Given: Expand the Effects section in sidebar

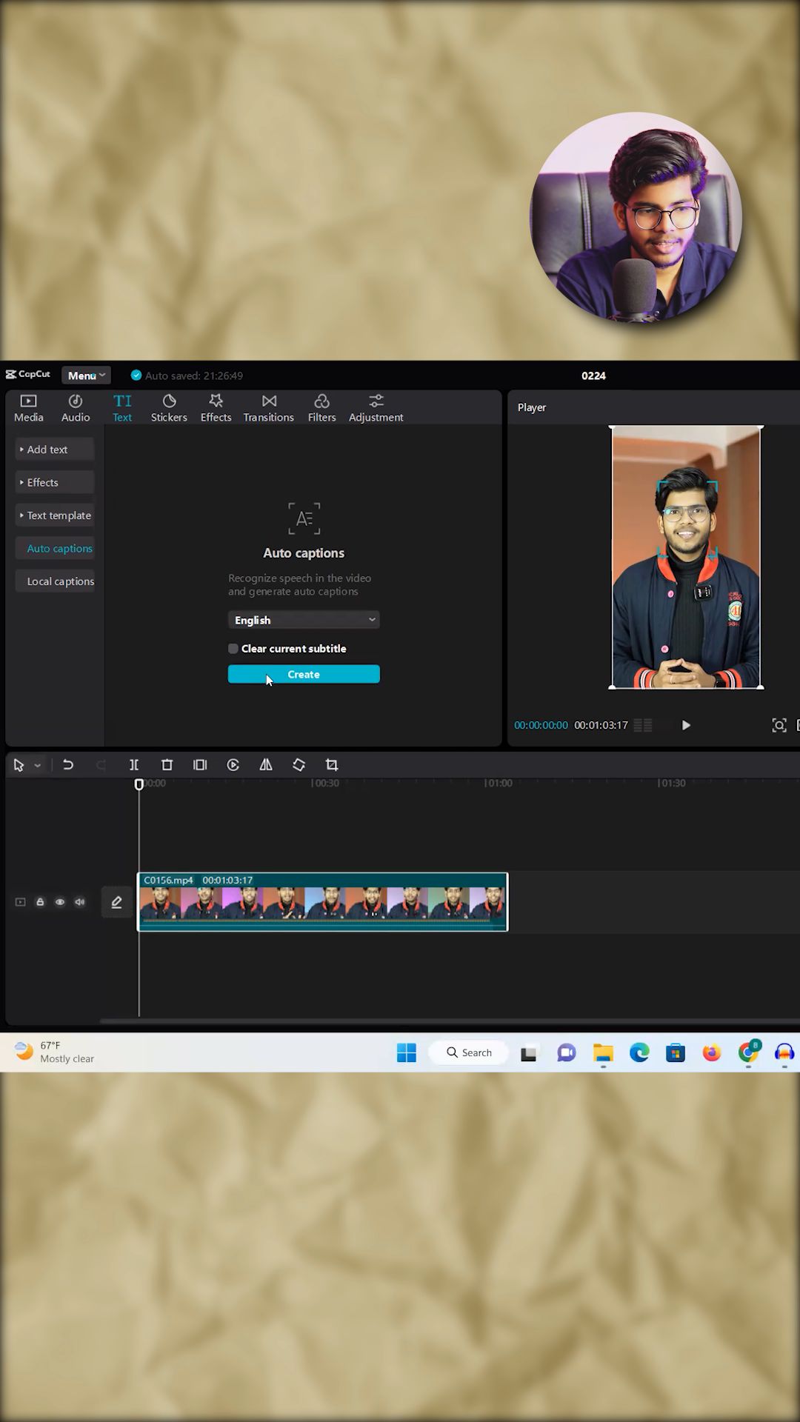Looking at the screenshot, I should pos(55,482).
